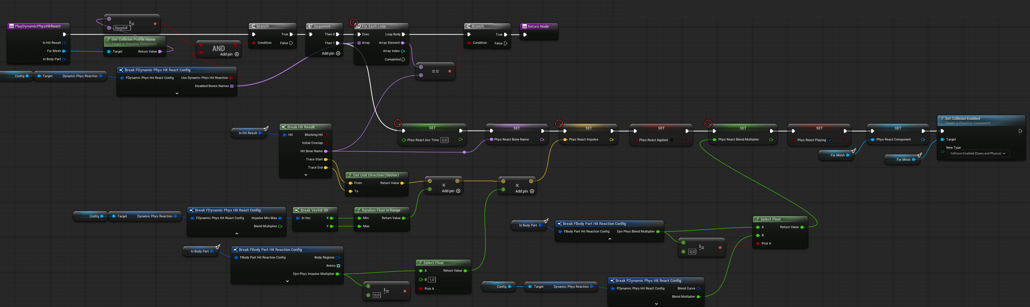Expand hidden pins on Break Hit Result node
The image size is (1030, 307).
click(x=306, y=175)
